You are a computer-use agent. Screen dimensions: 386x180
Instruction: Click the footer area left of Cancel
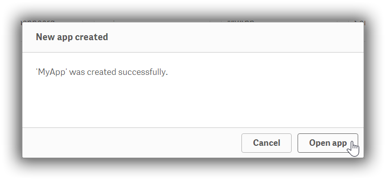click(x=132, y=143)
